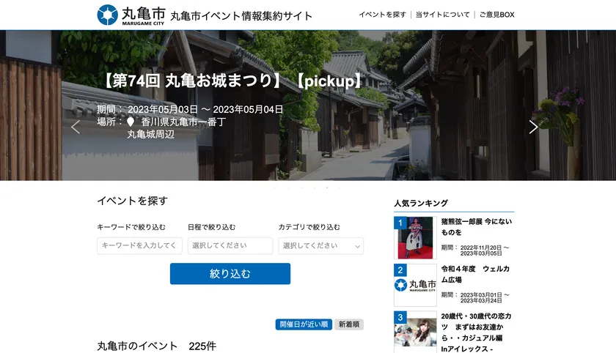
Task: Open 猪熊弦一郎展 今にないものを link
Action: [476, 227]
